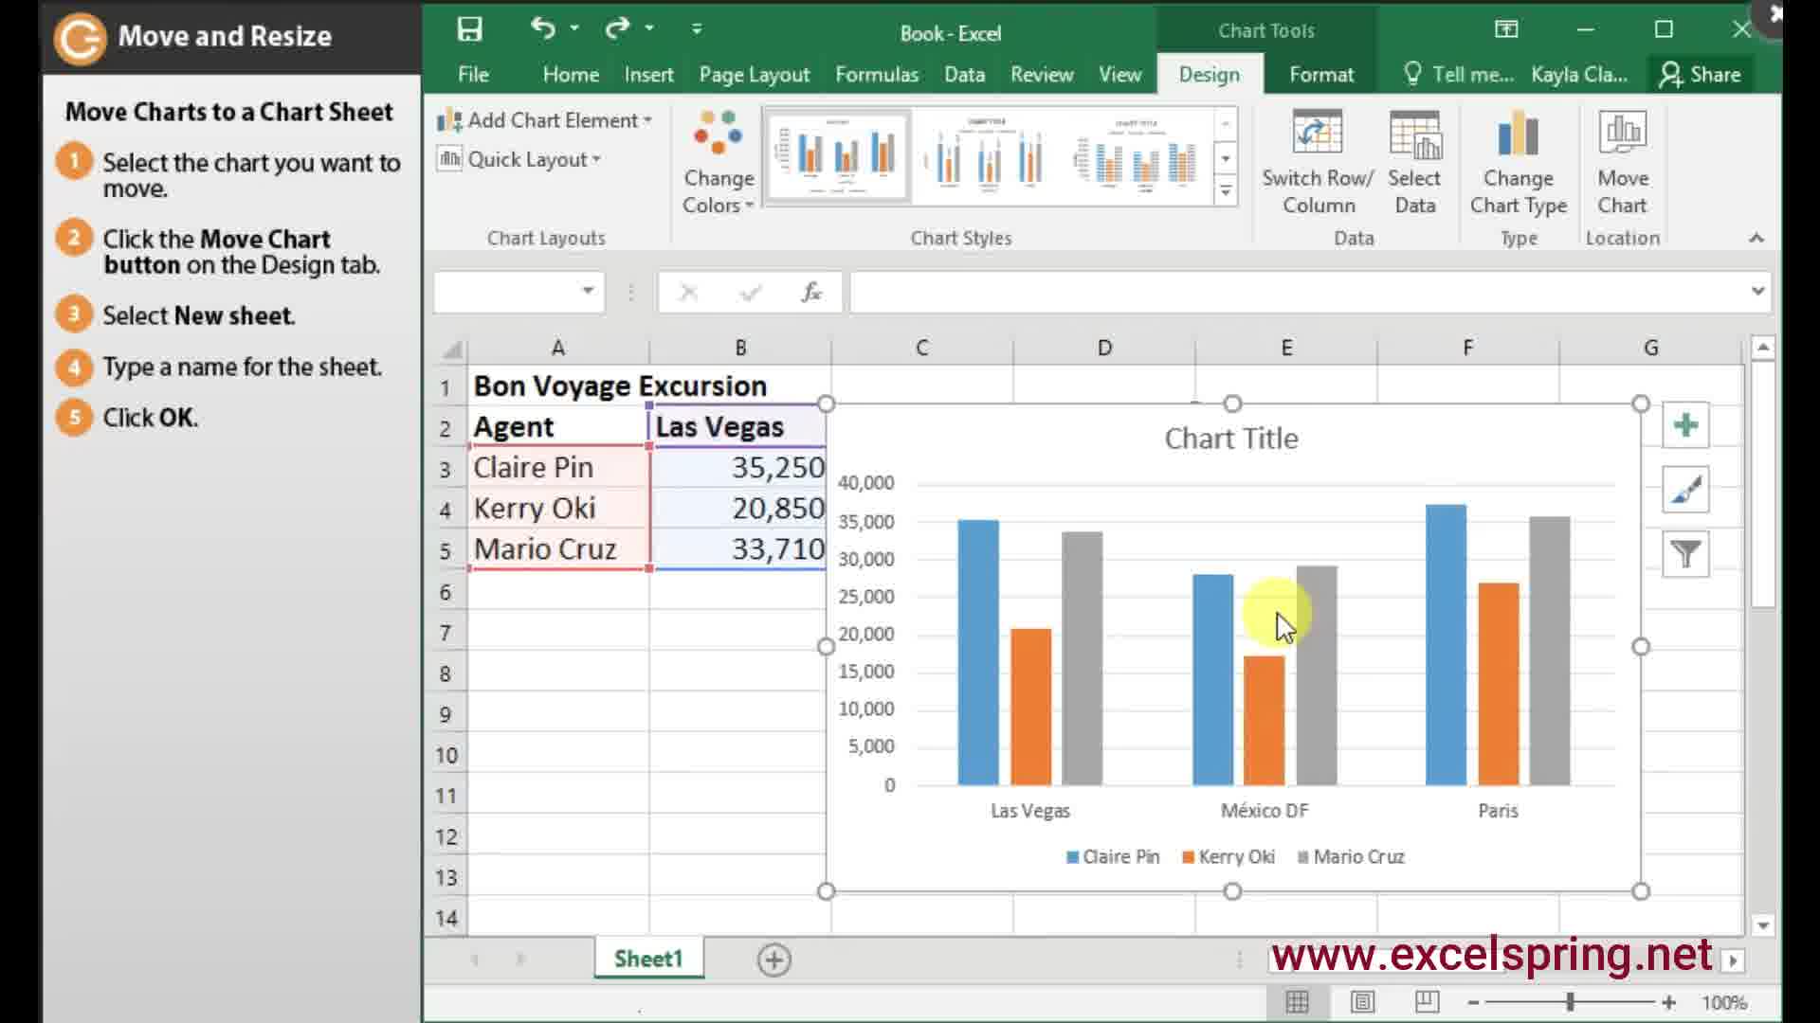Add a new sheet with plus icon
This screenshot has height=1023, width=1820.
pyautogui.click(x=773, y=960)
